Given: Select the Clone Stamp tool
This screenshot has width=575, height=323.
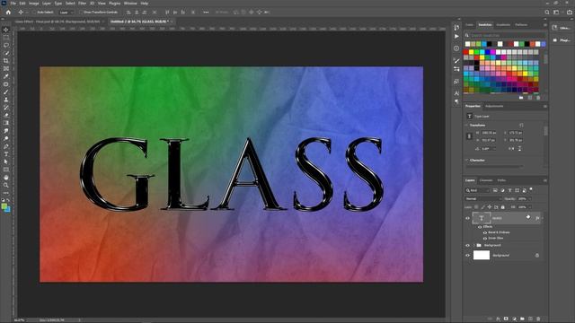Looking at the screenshot, I should coord(6,100).
